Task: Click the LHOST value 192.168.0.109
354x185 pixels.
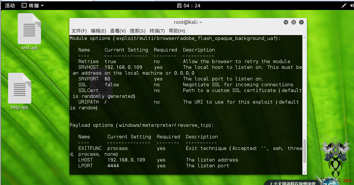Action: click(x=126, y=160)
